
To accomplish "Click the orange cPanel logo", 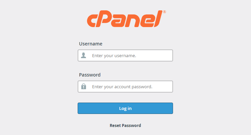I will coord(126,19).
